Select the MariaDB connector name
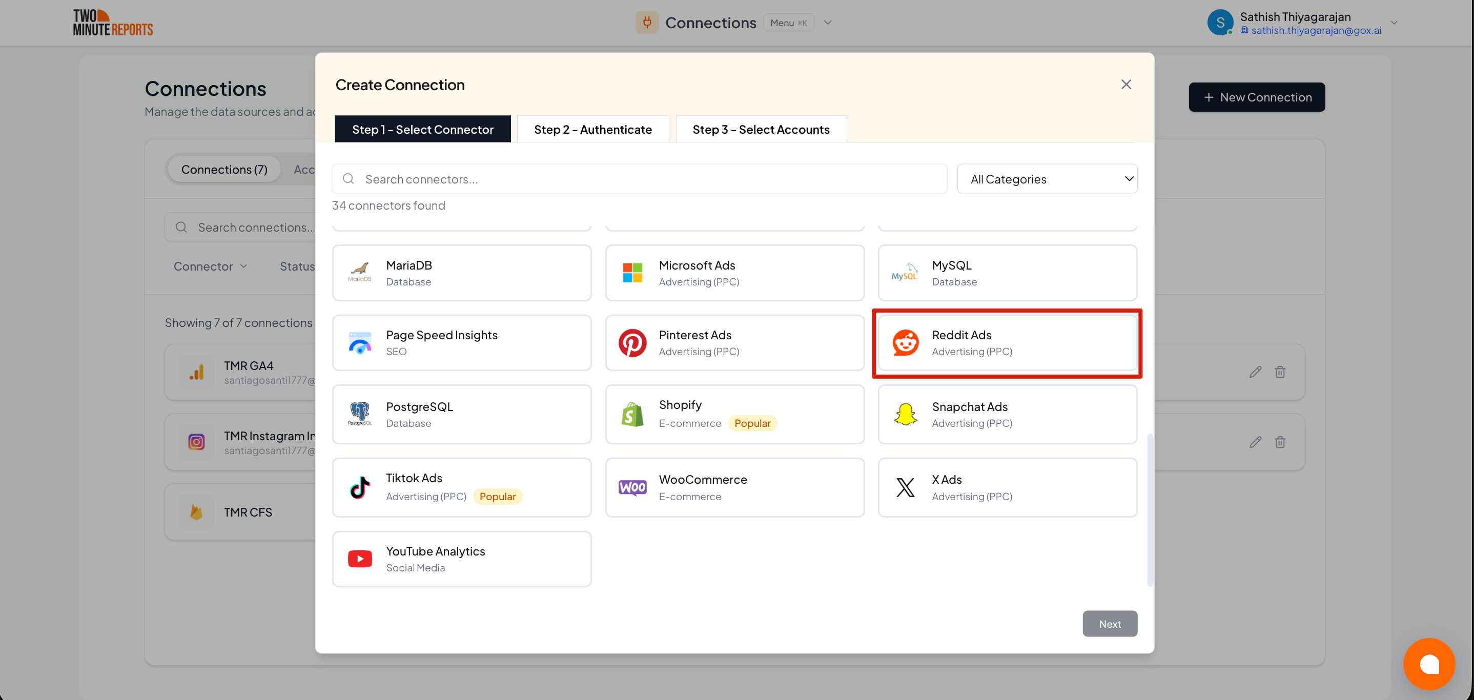Viewport: 1474px width, 700px height. 409,265
